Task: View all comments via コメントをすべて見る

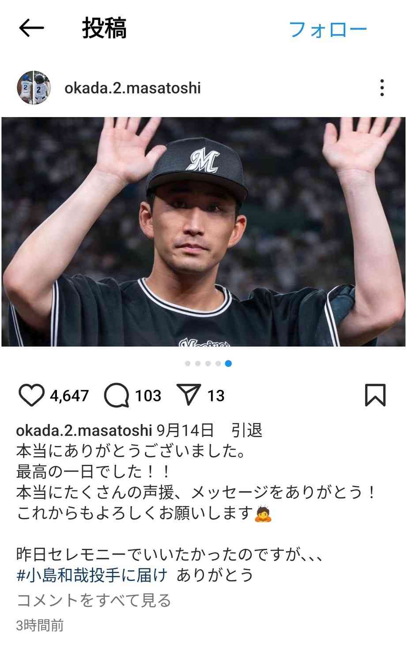Action: (x=94, y=600)
